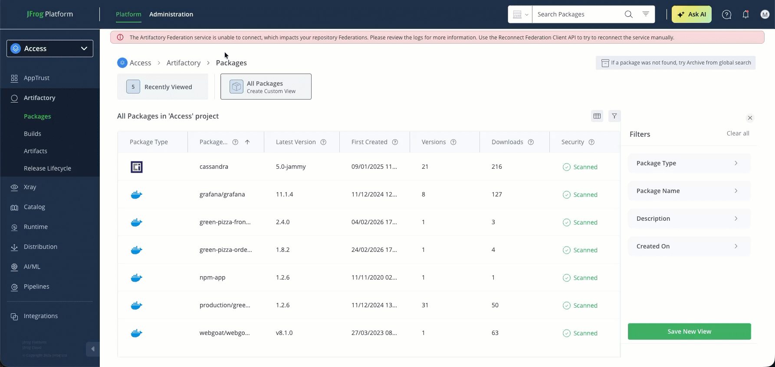Click the help question mark icon
The height and width of the screenshot is (367, 775).
coord(726,14)
